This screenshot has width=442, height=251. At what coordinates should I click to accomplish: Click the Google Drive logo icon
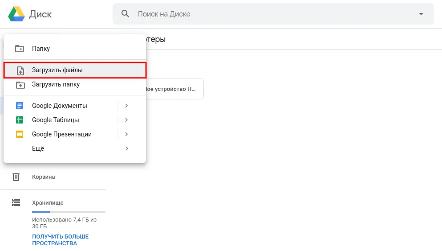click(x=16, y=14)
